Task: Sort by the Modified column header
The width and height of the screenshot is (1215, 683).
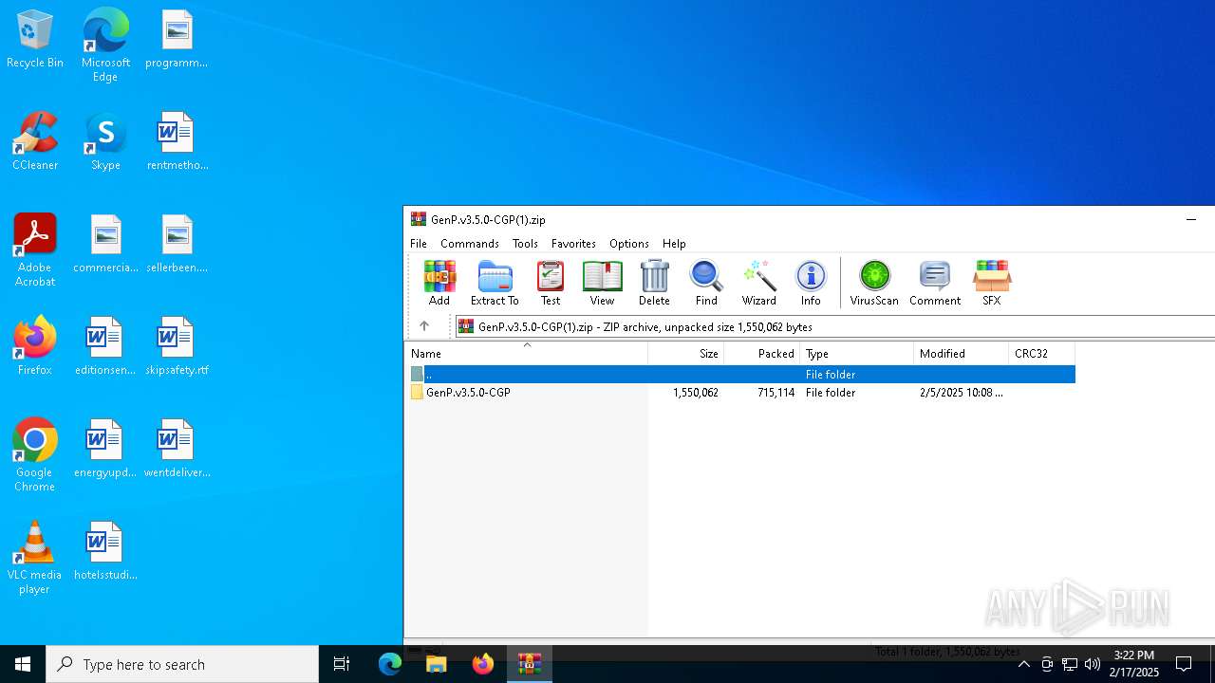Action: pyautogui.click(x=961, y=354)
